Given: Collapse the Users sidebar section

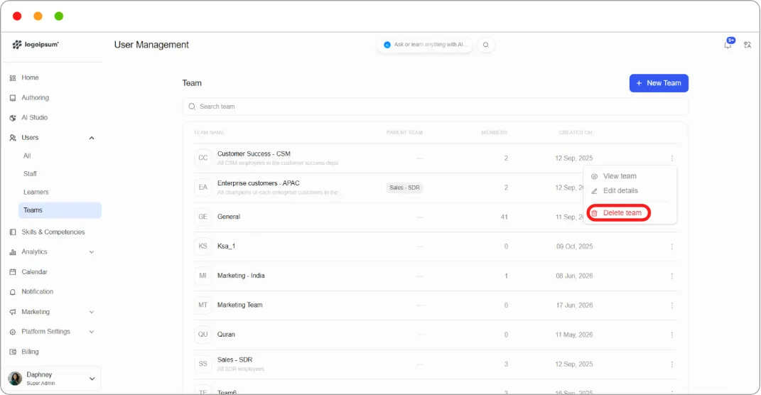Looking at the screenshot, I should point(91,138).
